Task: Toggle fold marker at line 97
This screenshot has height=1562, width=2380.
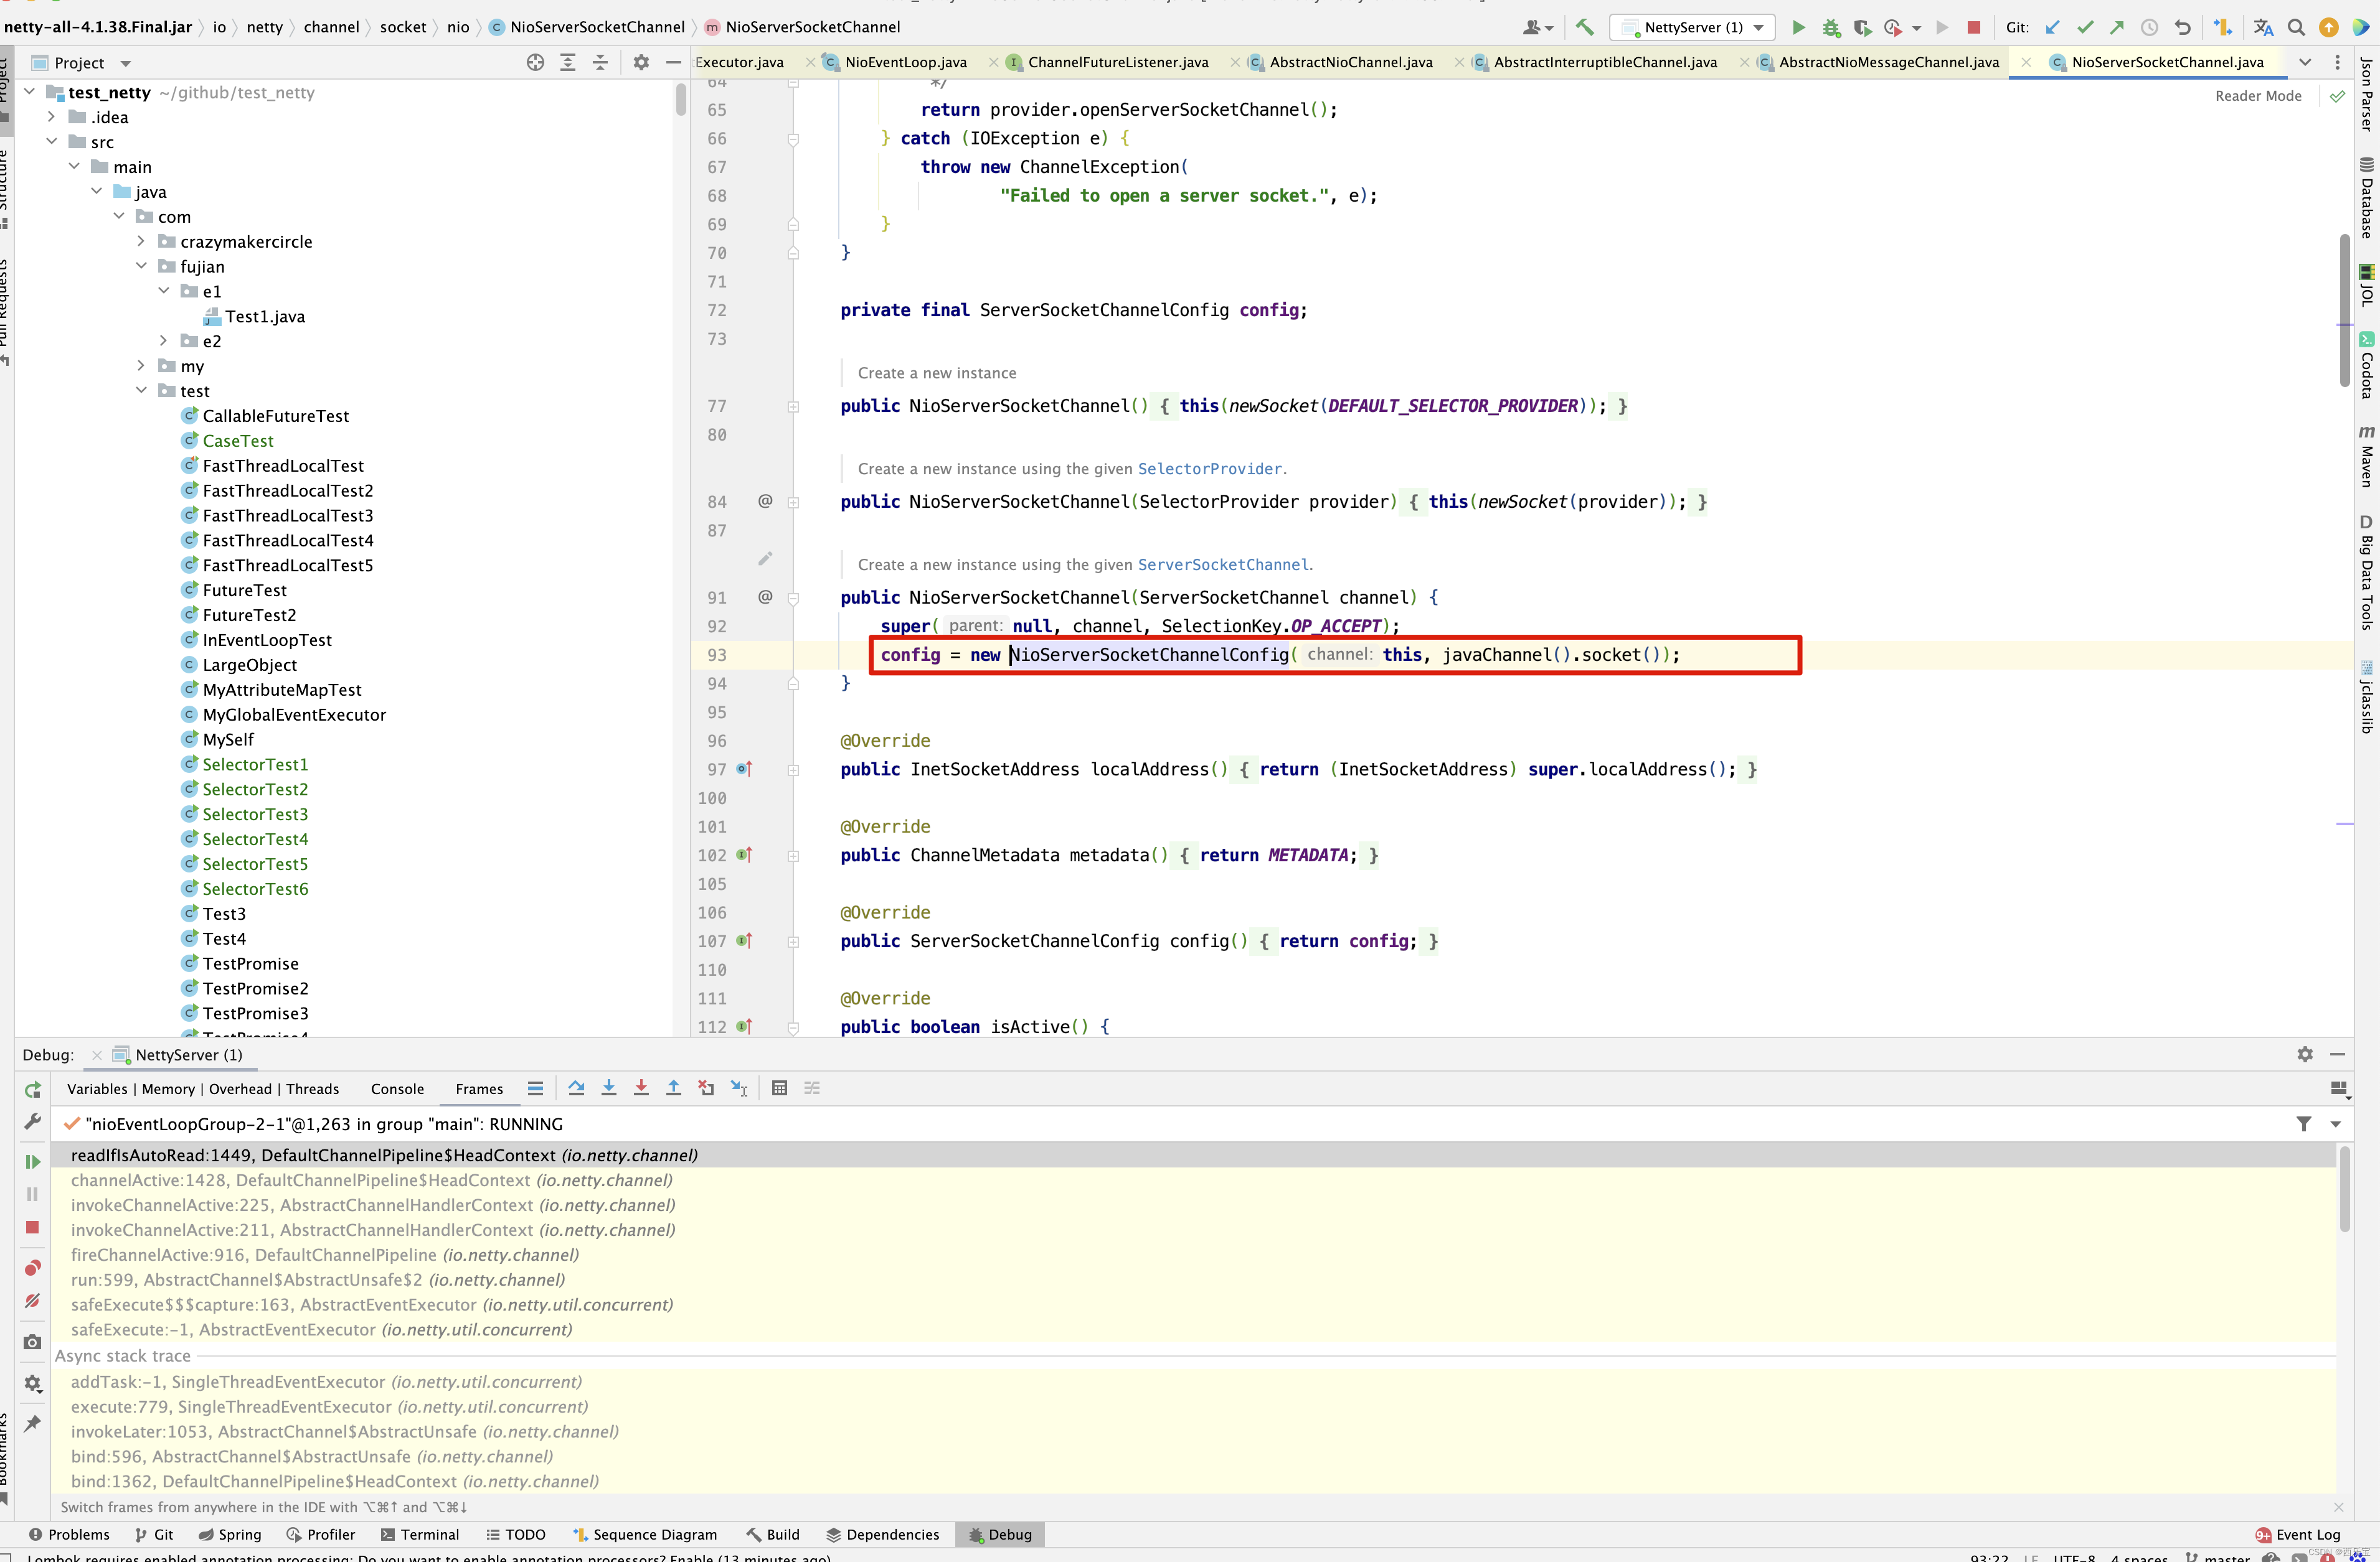Action: pyautogui.click(x=793, y=770)
